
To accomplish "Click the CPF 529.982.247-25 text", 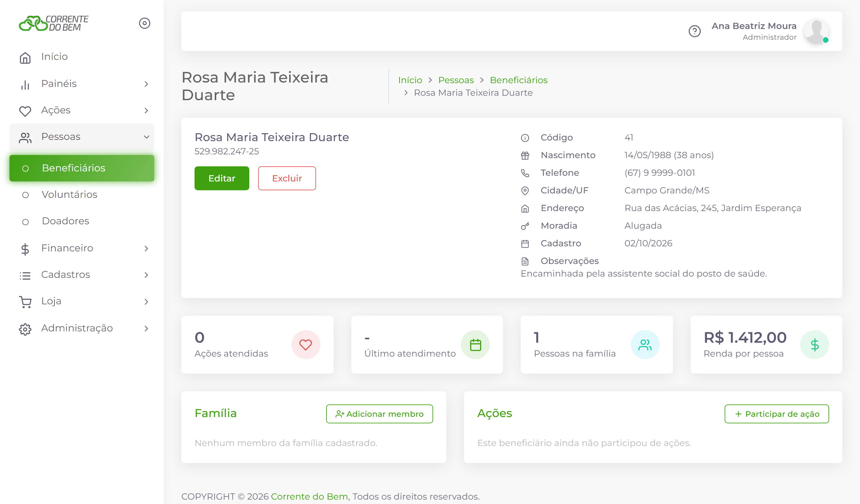I will [x=227, y=151].
